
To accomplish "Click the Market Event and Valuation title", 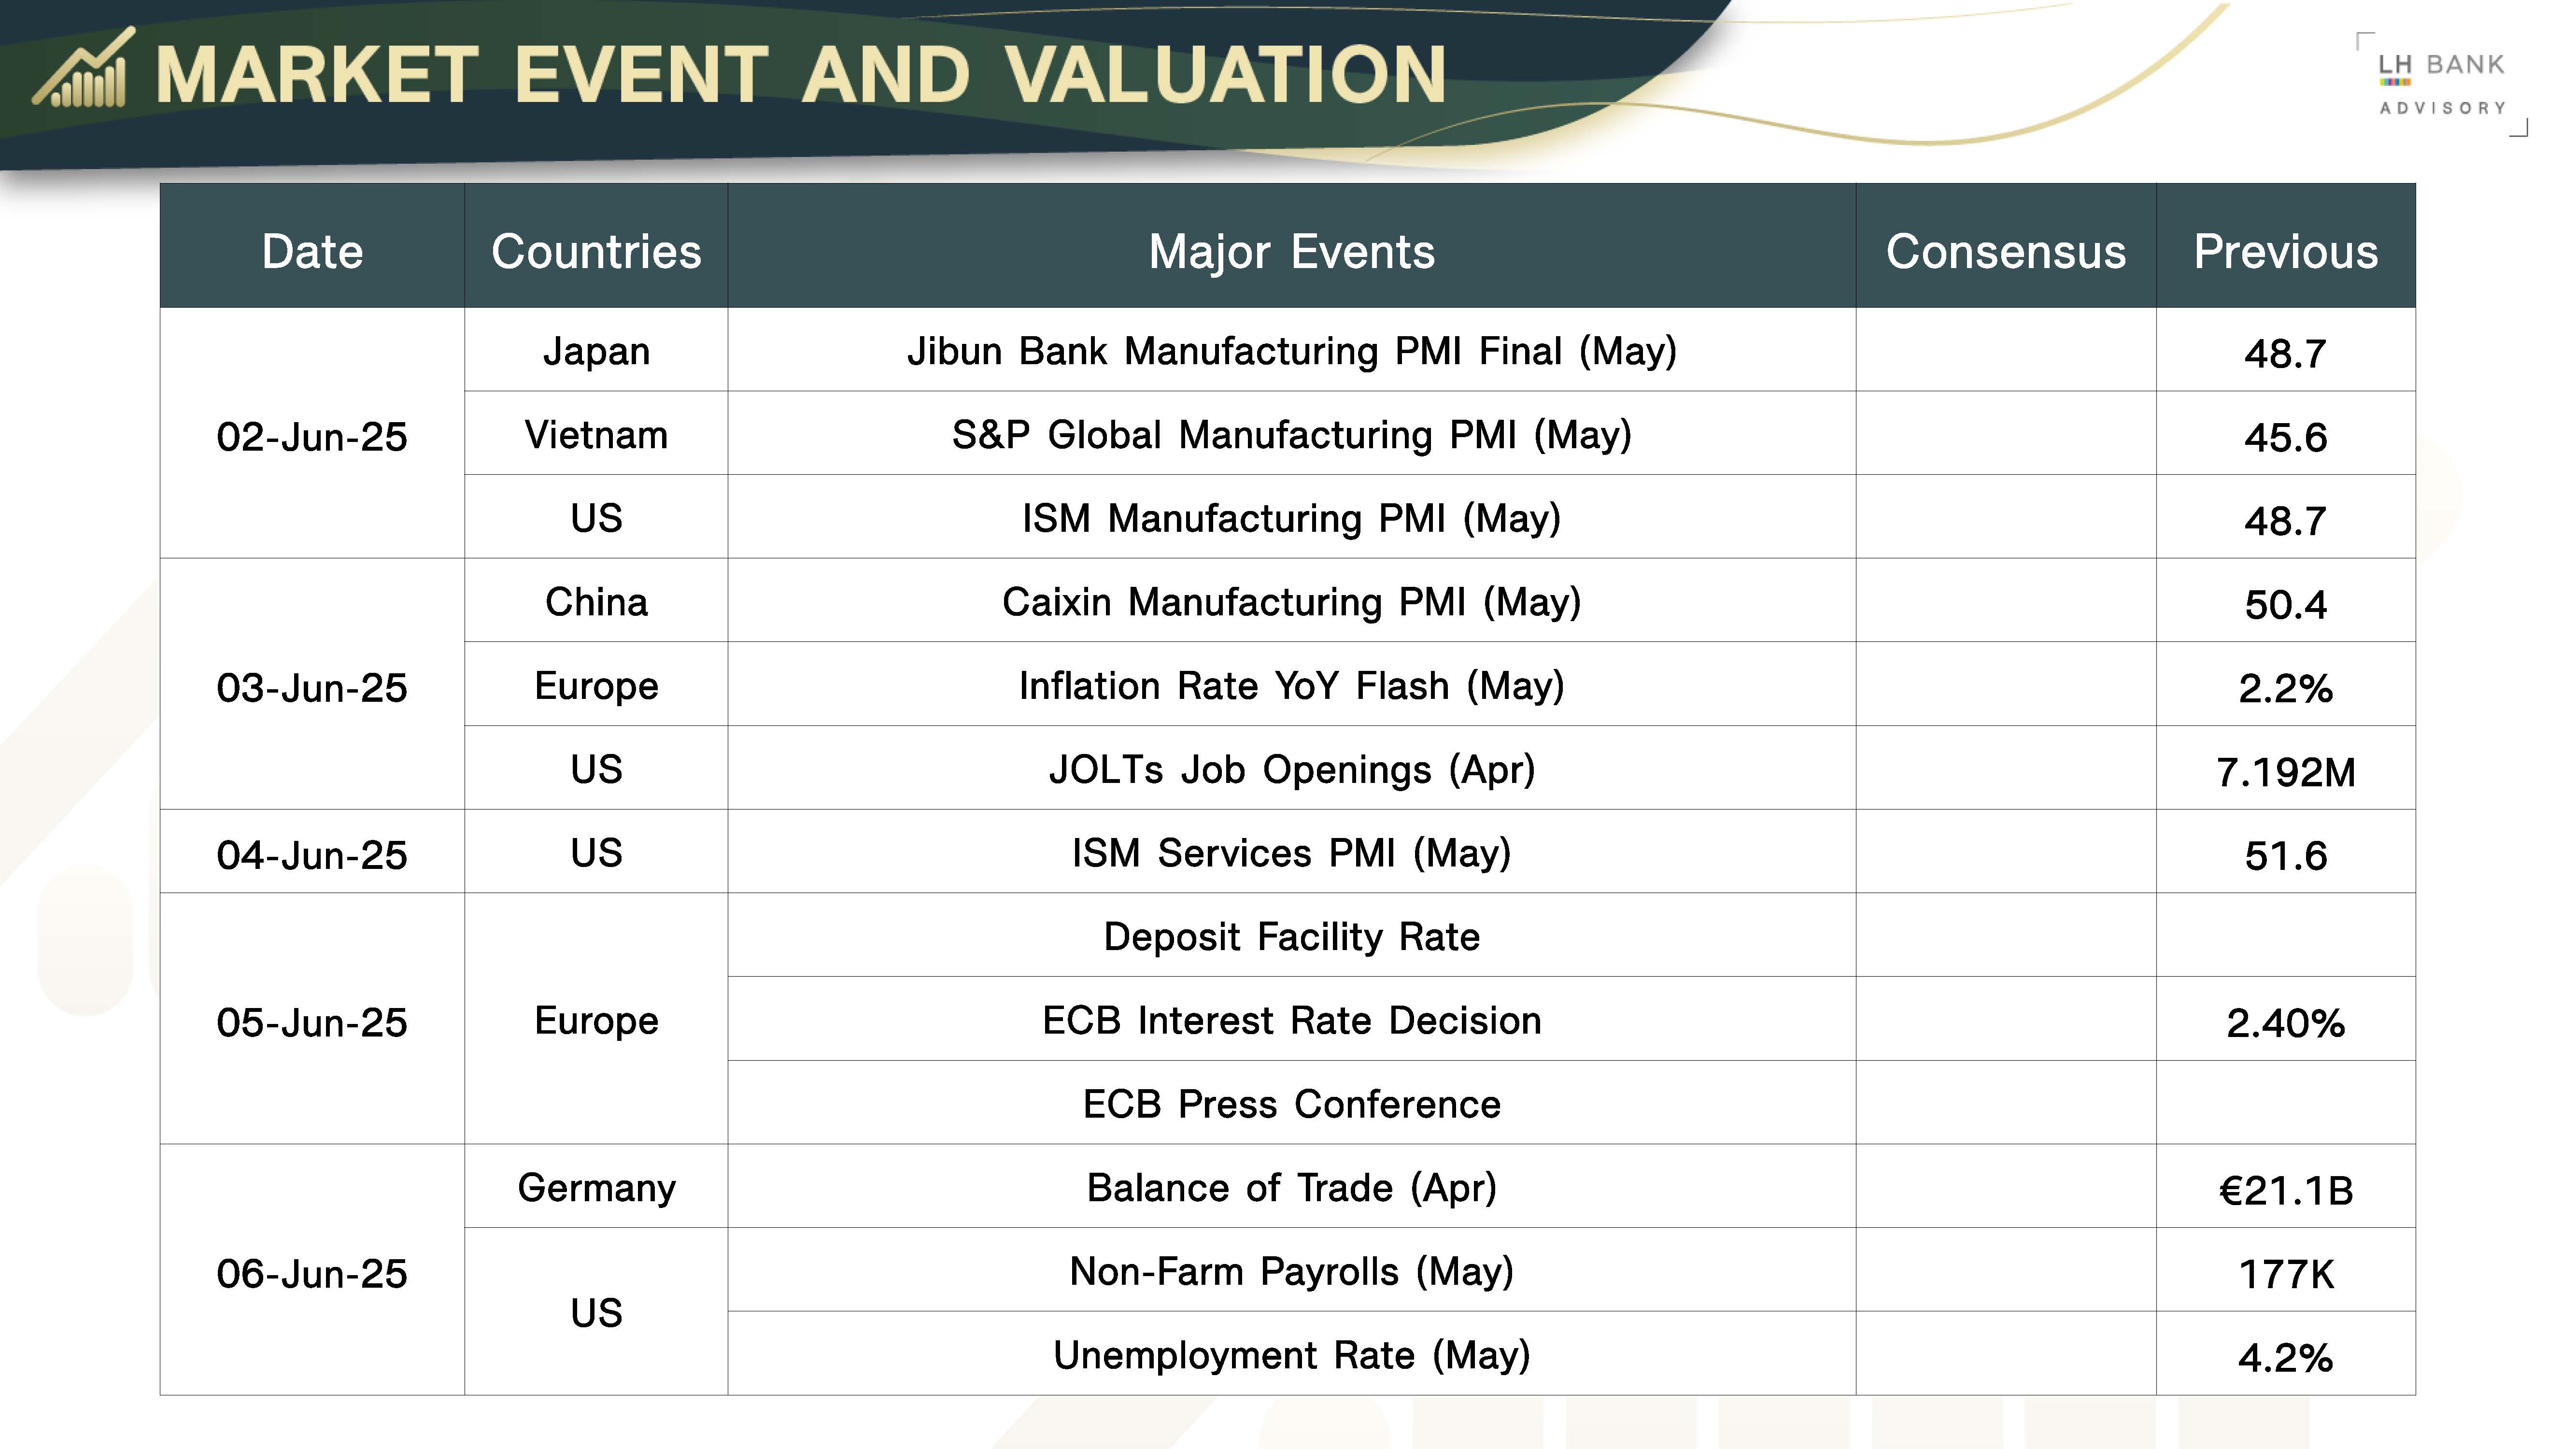I will [x=801, y=75].
